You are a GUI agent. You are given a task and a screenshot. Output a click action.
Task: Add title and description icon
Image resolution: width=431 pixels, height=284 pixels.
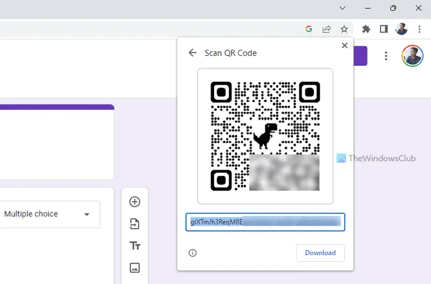135,246
